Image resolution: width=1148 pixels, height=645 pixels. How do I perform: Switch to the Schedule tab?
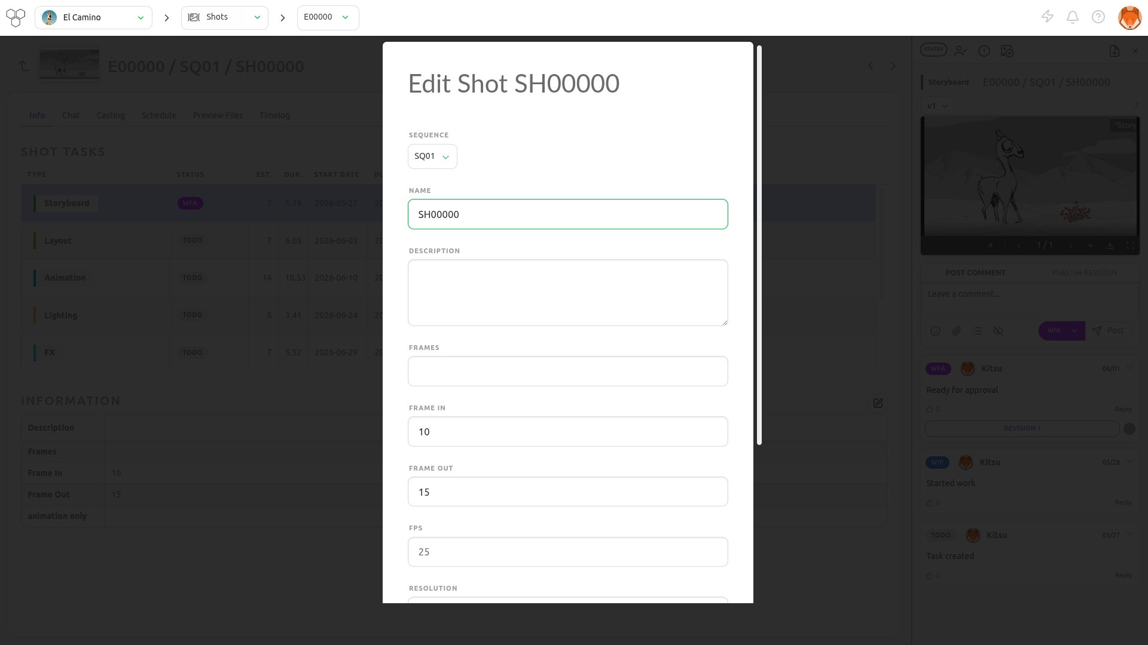(x=159, y=115)
